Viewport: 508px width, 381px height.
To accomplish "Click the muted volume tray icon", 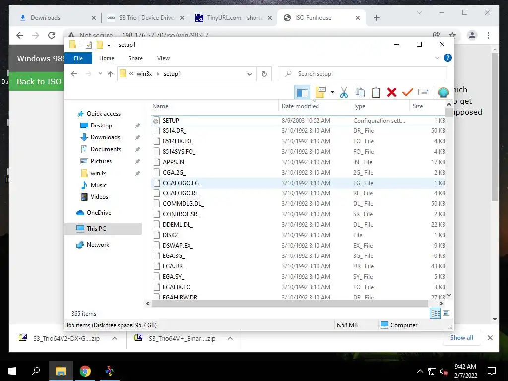I will 443,371.
